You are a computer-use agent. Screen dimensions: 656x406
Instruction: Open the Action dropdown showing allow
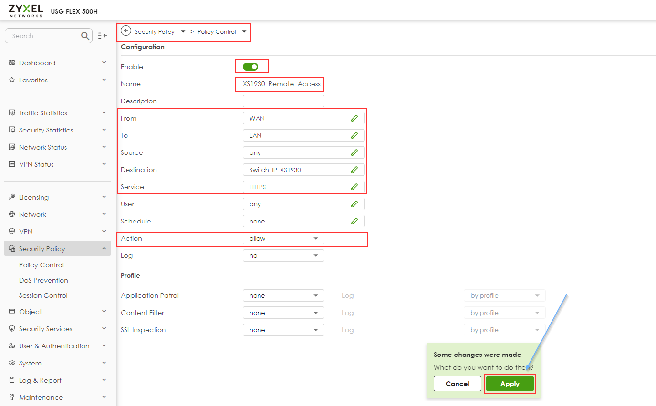coord(283,238)
